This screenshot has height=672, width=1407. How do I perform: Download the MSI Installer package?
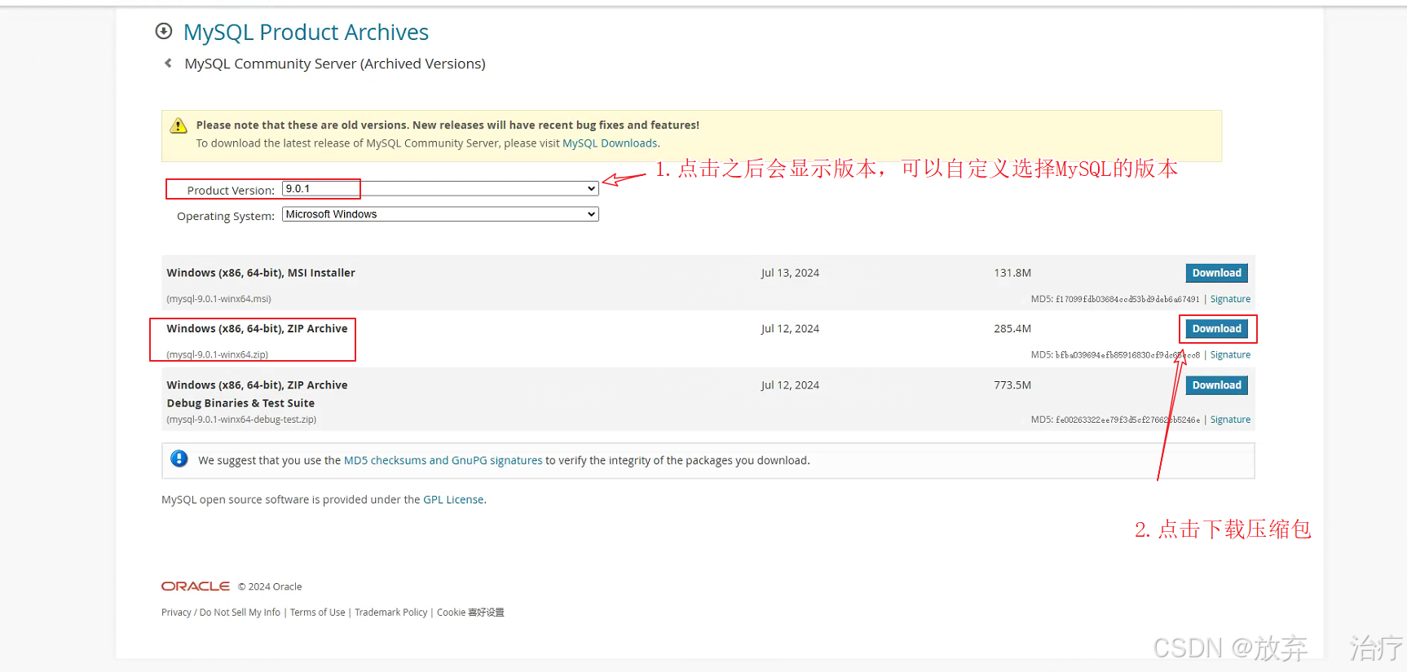pyautogui.click(x=1216, y=273)
